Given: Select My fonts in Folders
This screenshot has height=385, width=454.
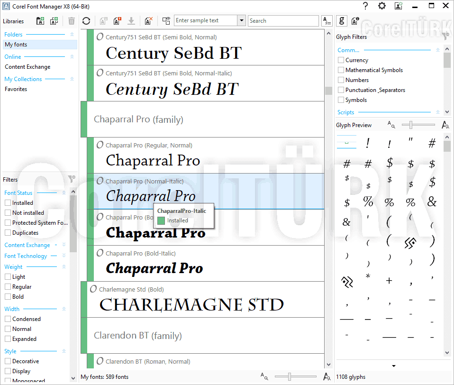Looking at the screenshot, I should [40, 44].
